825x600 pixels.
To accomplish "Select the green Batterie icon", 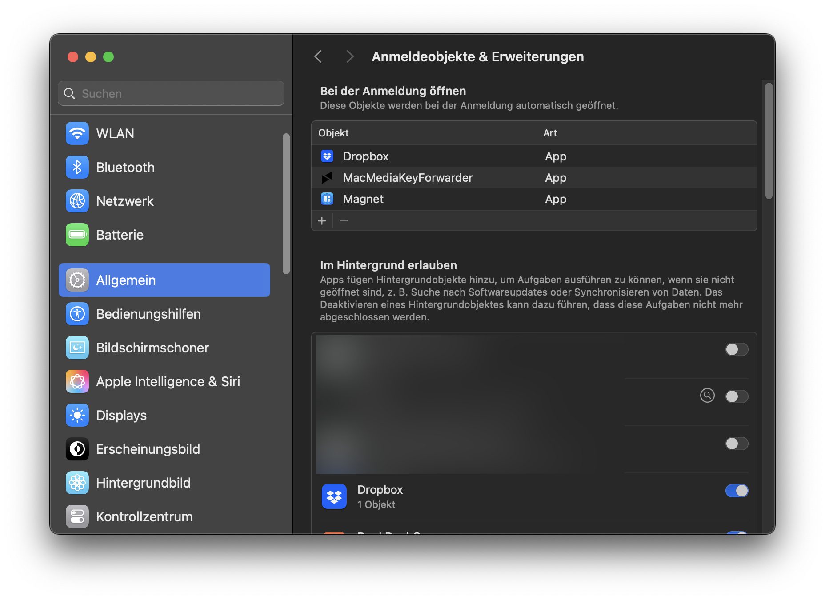I will tap(77, 235).
